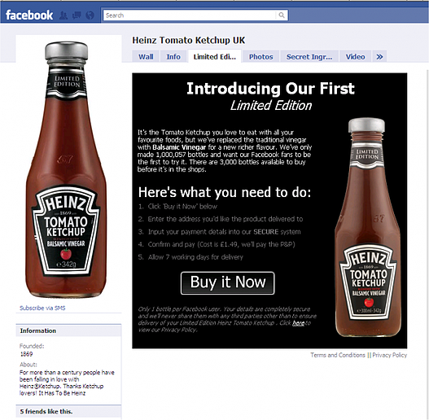
Task: Open the notifications globe icon
Action: [90, 15]
